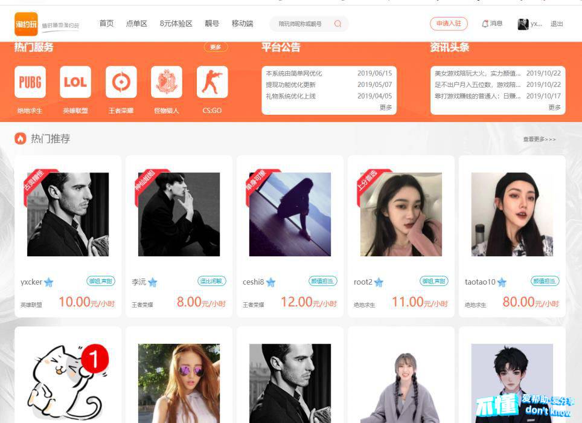
Task: Open news 足不出户月入五位数
Action: tap(478, 85)
